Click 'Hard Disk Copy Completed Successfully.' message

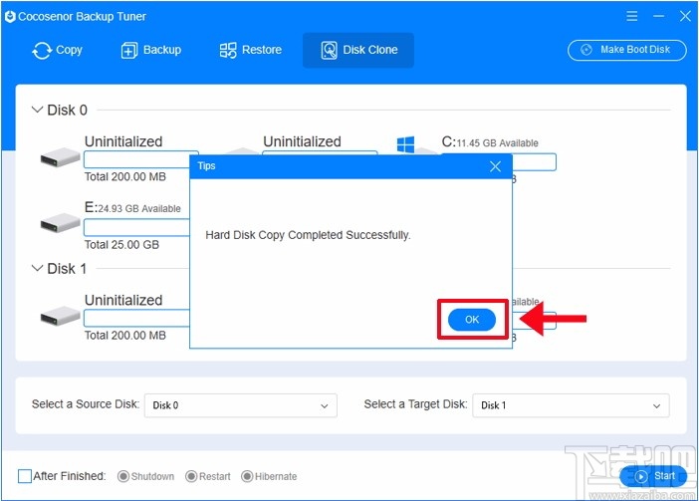(x=308, y=235)
